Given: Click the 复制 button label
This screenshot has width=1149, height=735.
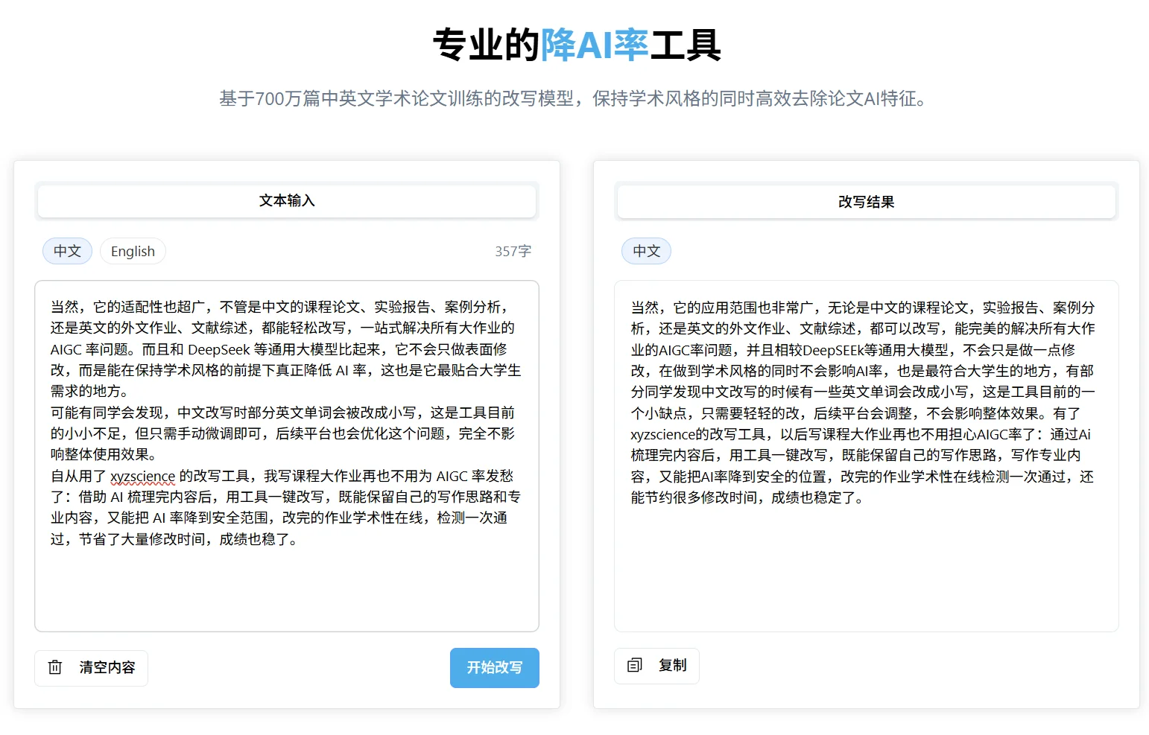Looking at the screenshot, I should (x=672, y=665).
